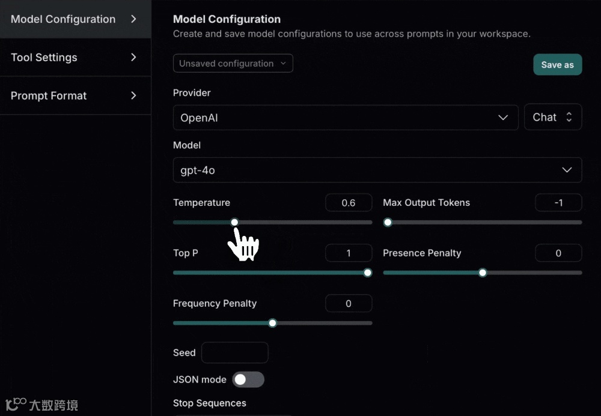Screen dimensions: 601x416
Task: Click the Frequency Penalty value box
Action: coord(349,304)
